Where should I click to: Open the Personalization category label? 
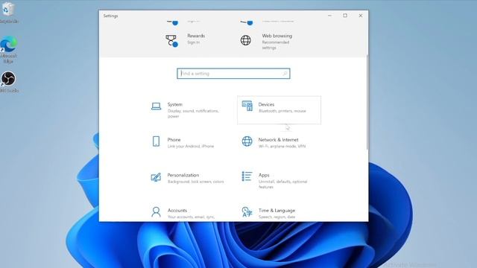(183, 176)
